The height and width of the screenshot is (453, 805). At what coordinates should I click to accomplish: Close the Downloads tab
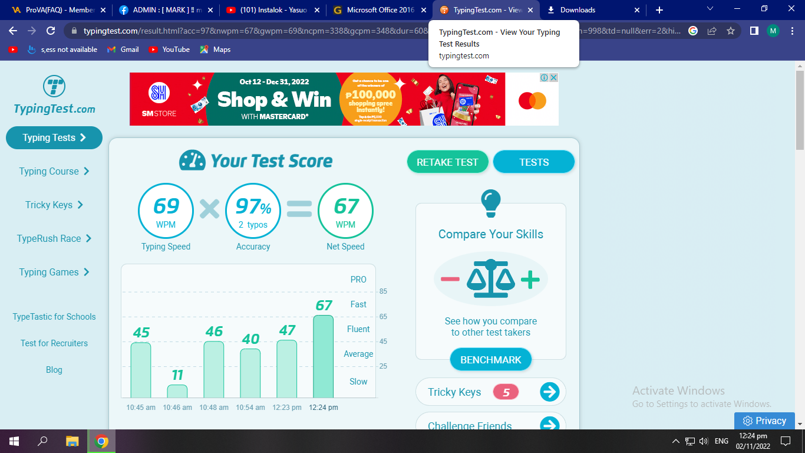point(636,10)
